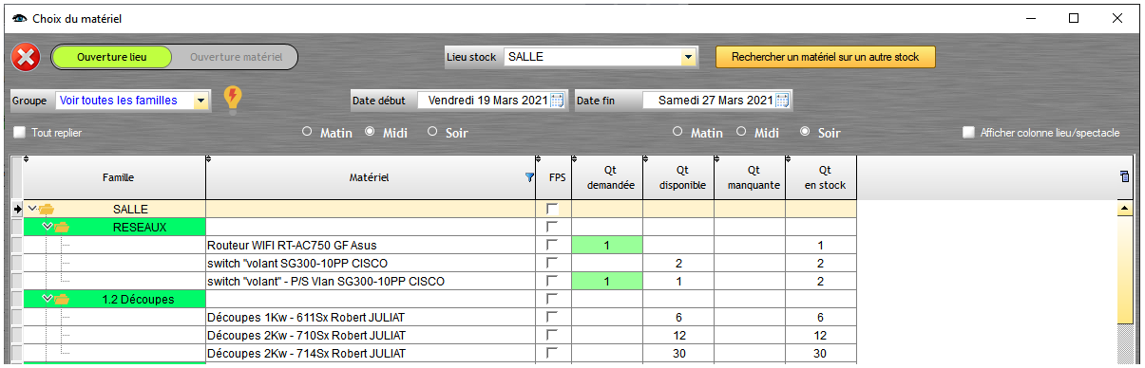Click Qt disponible value 6 for Découpes 611Sx

point(678,318)
